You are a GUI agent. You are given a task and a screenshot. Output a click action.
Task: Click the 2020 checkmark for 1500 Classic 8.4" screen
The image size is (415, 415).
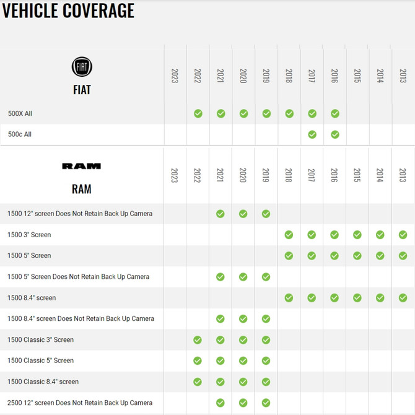coord(243,382)
